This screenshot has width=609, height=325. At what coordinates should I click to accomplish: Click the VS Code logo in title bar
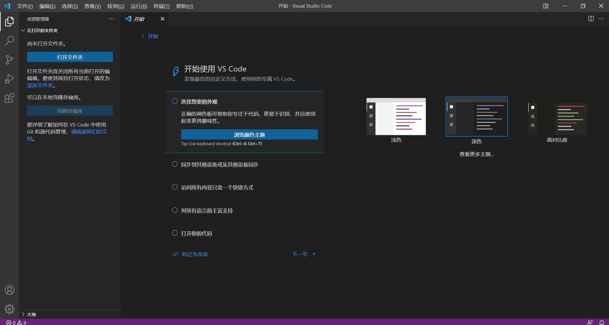(x=7, y=6)
